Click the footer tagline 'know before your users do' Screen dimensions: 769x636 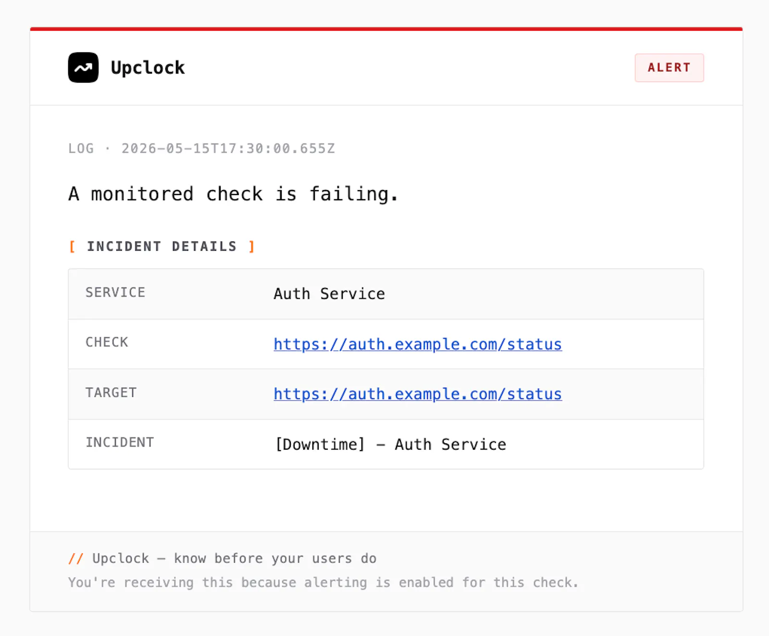pos(275,558)
